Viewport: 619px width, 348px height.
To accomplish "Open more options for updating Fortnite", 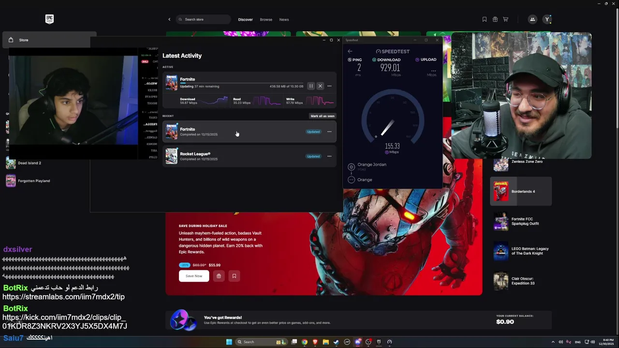I will click(x=329, y=86).
